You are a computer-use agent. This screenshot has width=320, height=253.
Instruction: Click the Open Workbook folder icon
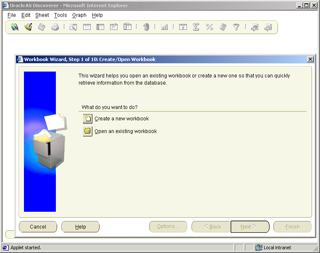[x=28, y=27]
